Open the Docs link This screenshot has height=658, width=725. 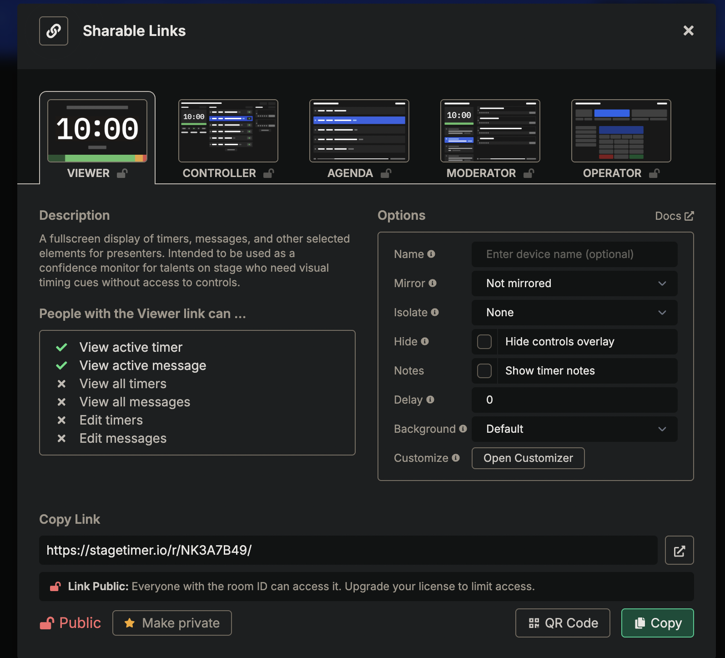pyautogui.click(x=674, y=216)
